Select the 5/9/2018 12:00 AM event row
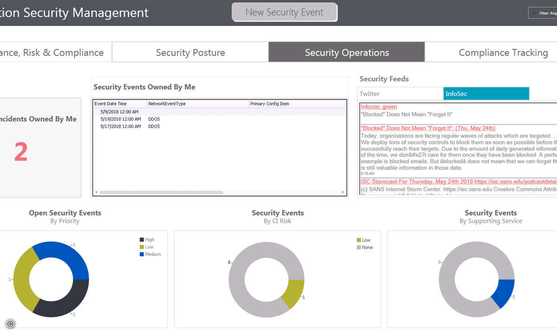The width and height of the screenshot is (557, 334). point(220,112)
